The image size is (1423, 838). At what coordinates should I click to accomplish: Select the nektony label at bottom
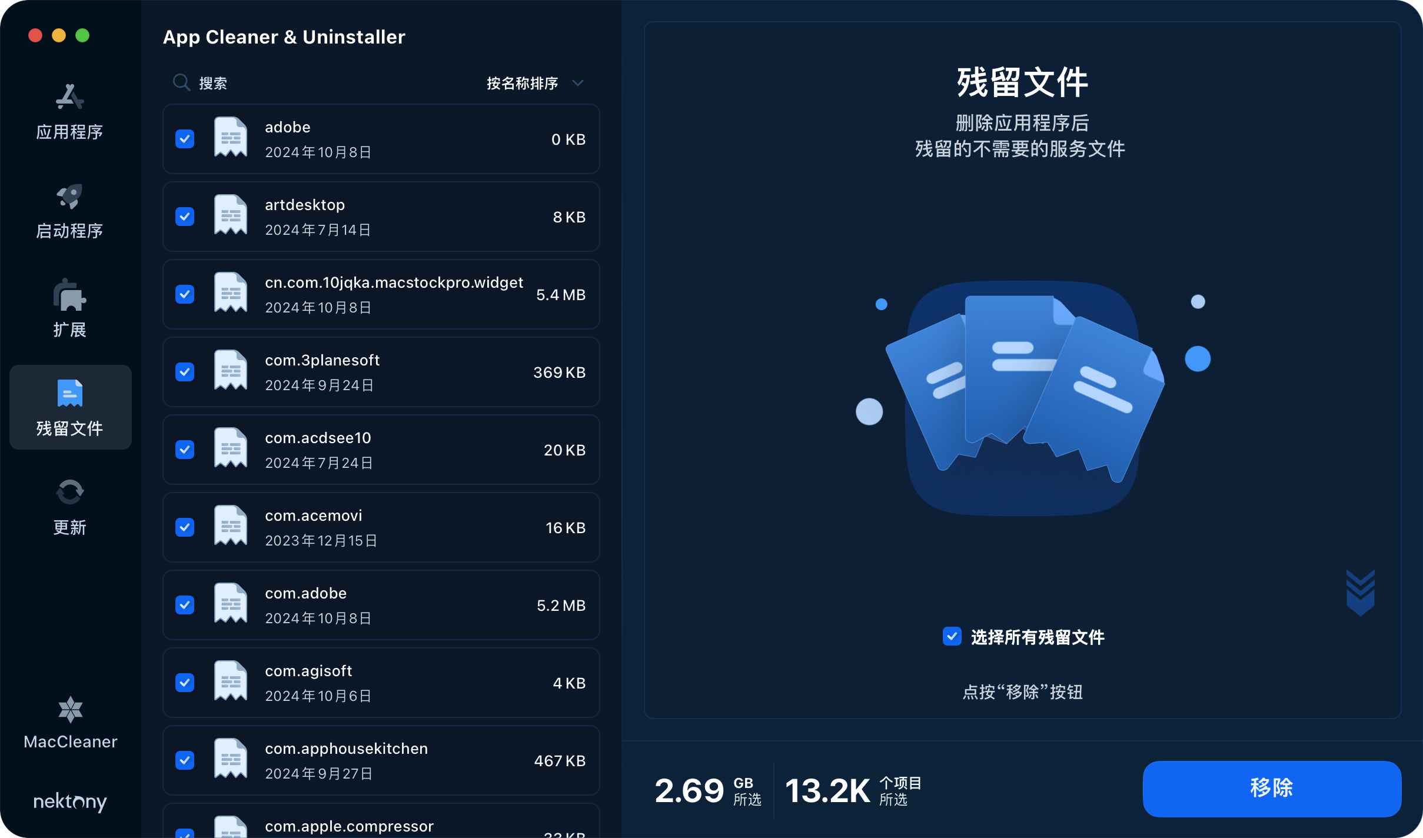click(70, 802)
